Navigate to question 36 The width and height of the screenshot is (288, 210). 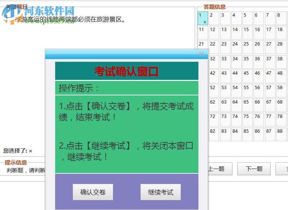click(259, 62)
